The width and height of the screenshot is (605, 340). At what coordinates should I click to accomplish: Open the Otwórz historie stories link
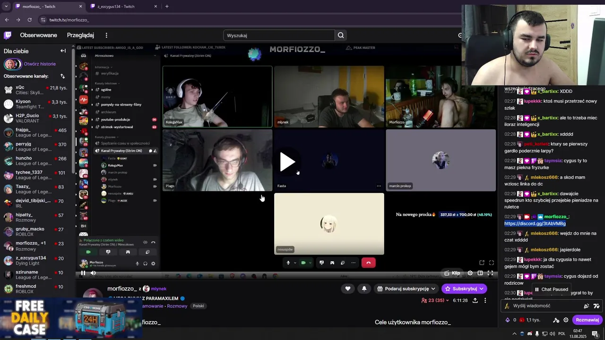pyautogui.click(x=40, y=64)
